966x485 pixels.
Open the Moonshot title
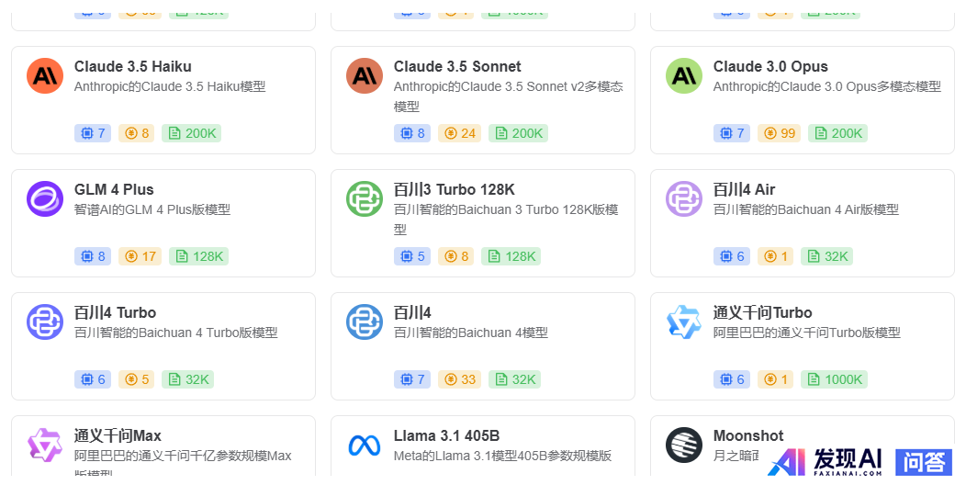(x=748, y=436)
